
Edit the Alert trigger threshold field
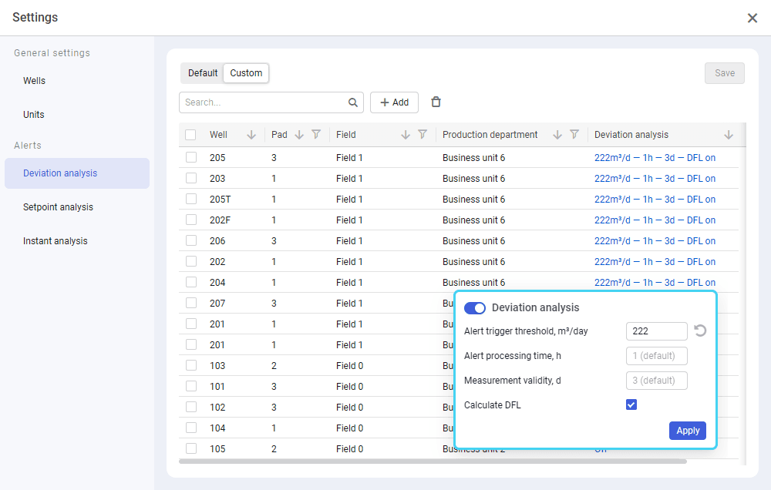click(x=656, y=331)
